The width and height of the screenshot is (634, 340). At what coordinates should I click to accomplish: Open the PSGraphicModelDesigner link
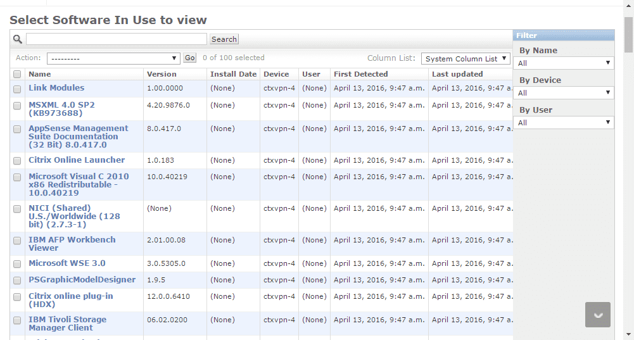pos(82,280)
